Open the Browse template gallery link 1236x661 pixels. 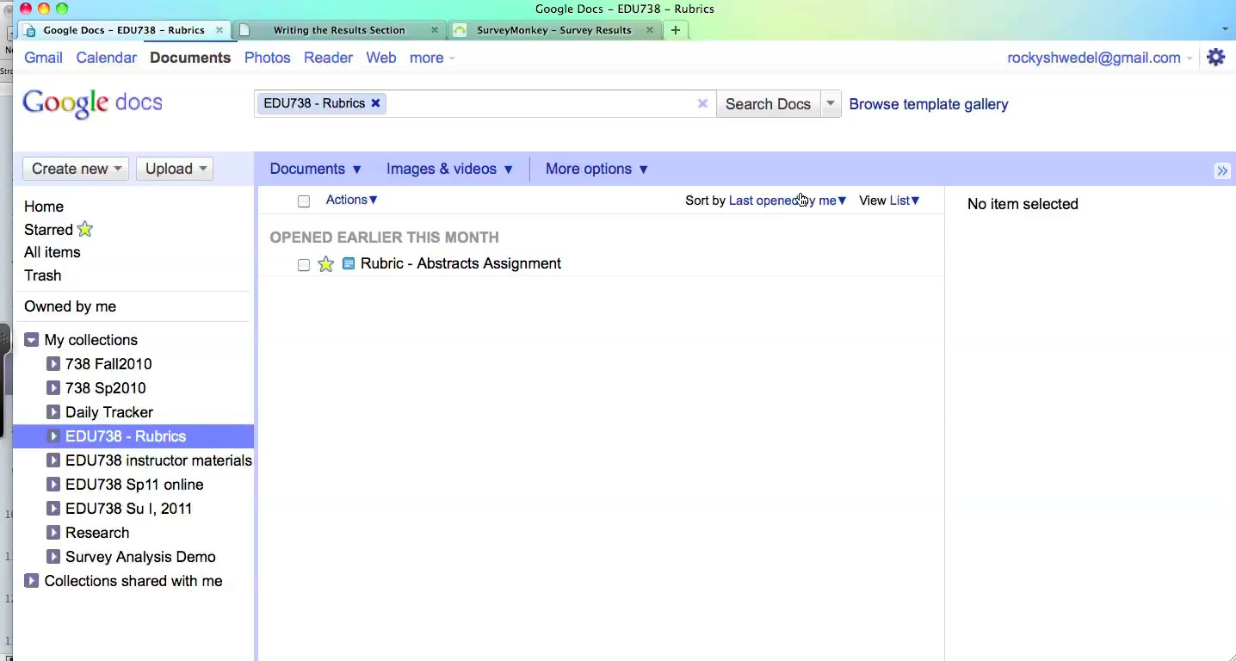pos(929,104)
